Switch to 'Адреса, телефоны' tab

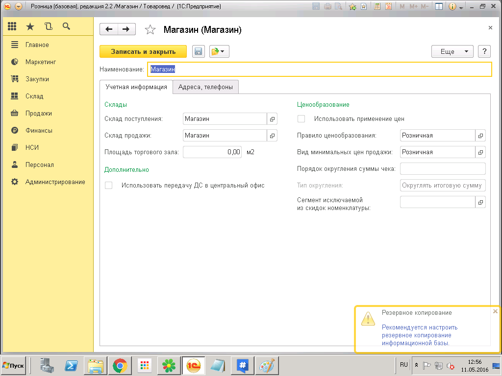click(206, 87)
